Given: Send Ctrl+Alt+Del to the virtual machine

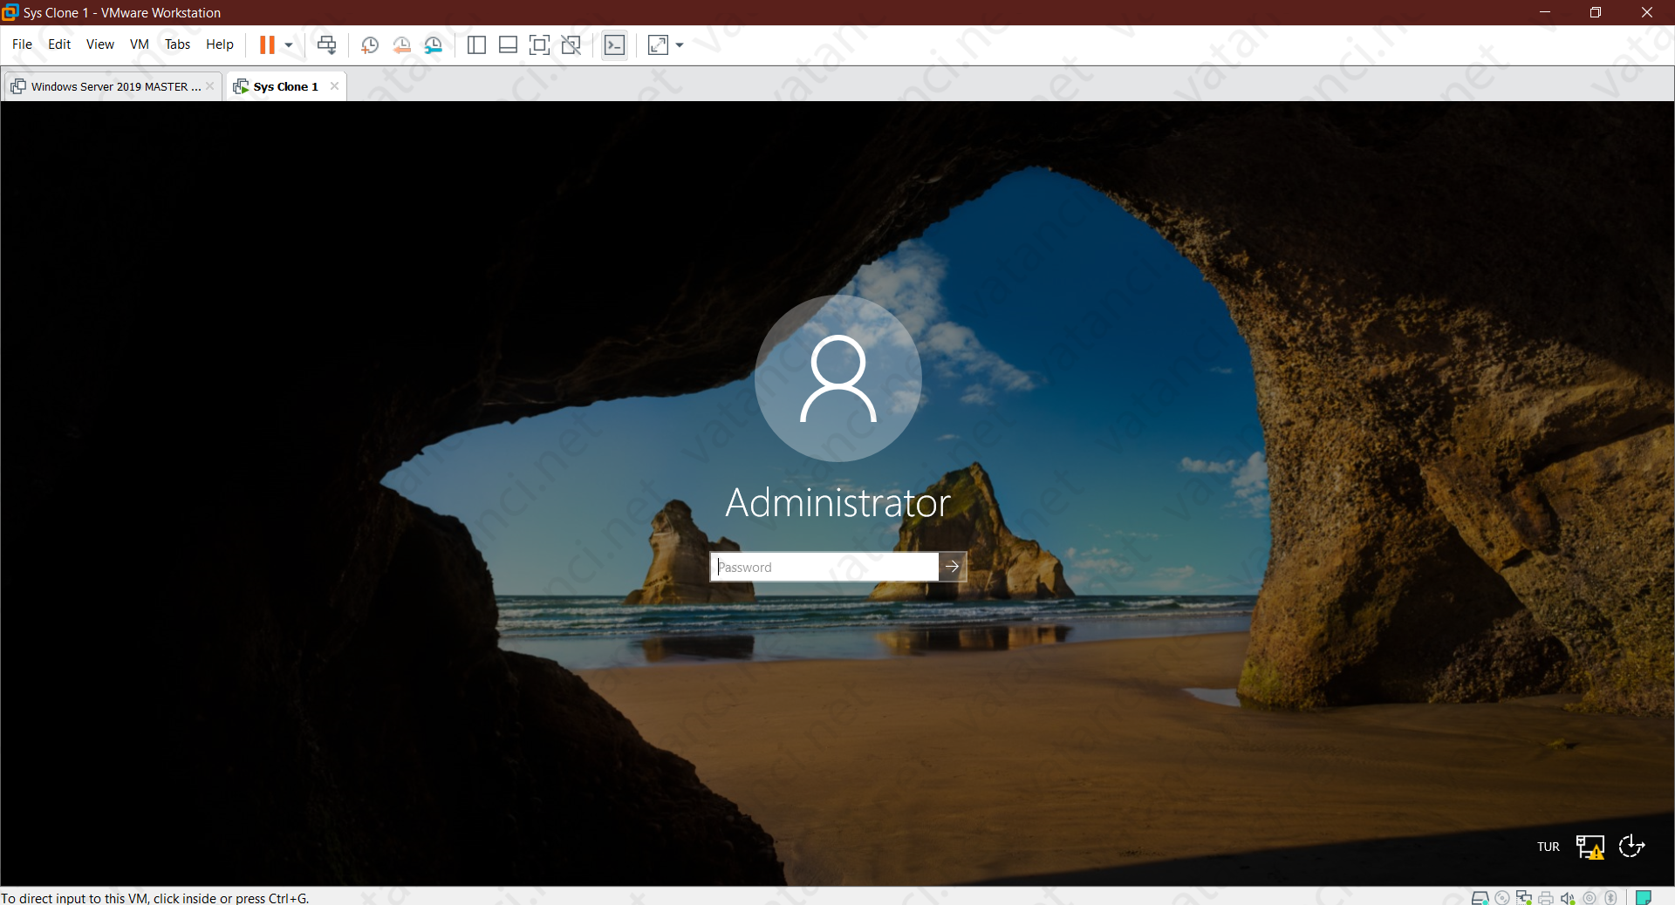Looking at the screenshot, I should 326,44.
